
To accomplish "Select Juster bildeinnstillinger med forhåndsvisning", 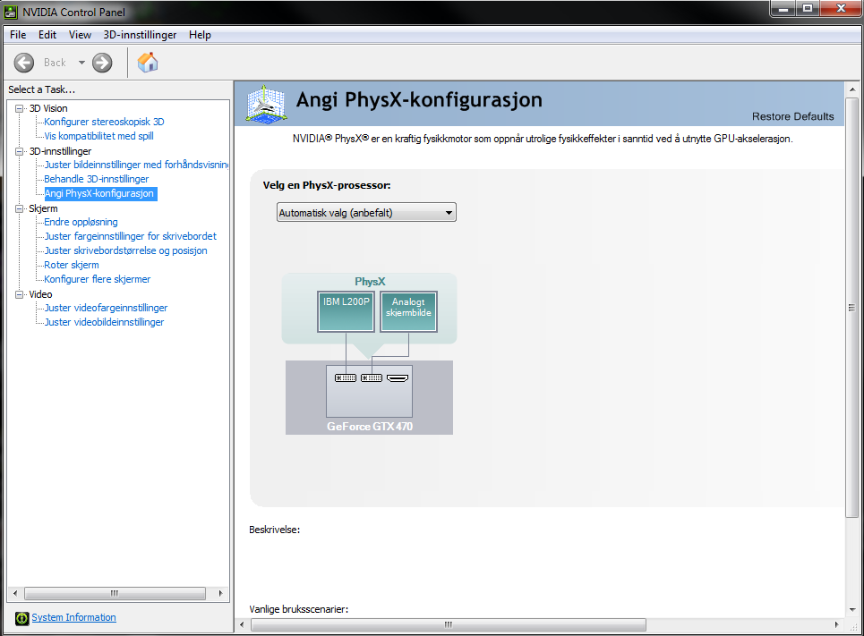I will tap(136, 165).
